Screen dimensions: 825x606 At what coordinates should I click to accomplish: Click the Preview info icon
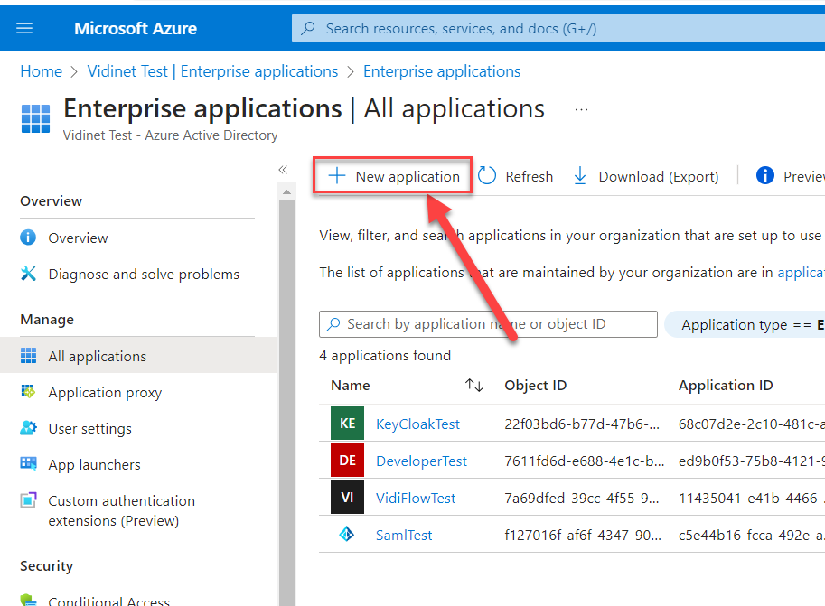click(765, 176)
